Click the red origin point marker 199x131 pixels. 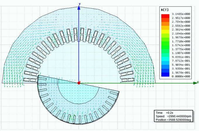click(x=79, y=83)
